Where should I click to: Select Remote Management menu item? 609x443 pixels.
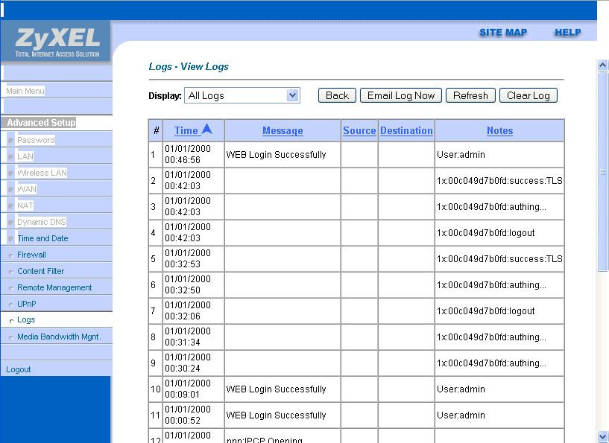click(x=54, y=287)
